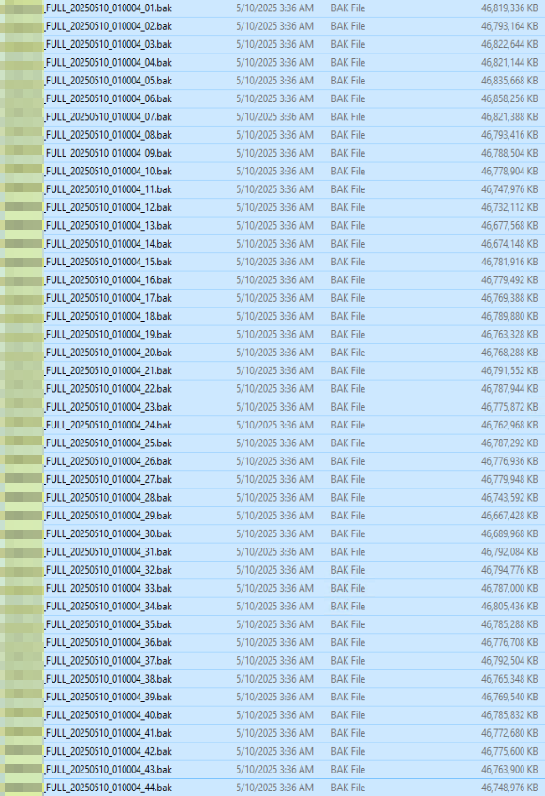Screen dimensions: 545x796
Task: Select file FULL_20250510_010004_41.bak
Action: tap(109, 733)
